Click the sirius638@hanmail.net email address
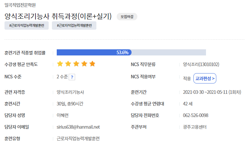This screenshot has width=245, height=147. (x=78, y=127)
